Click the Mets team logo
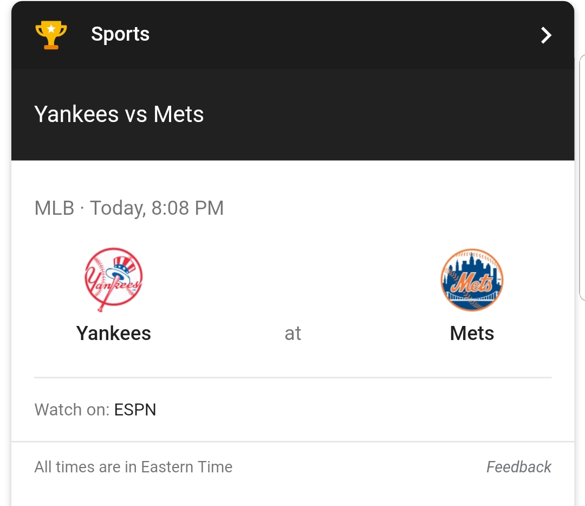 472,280
